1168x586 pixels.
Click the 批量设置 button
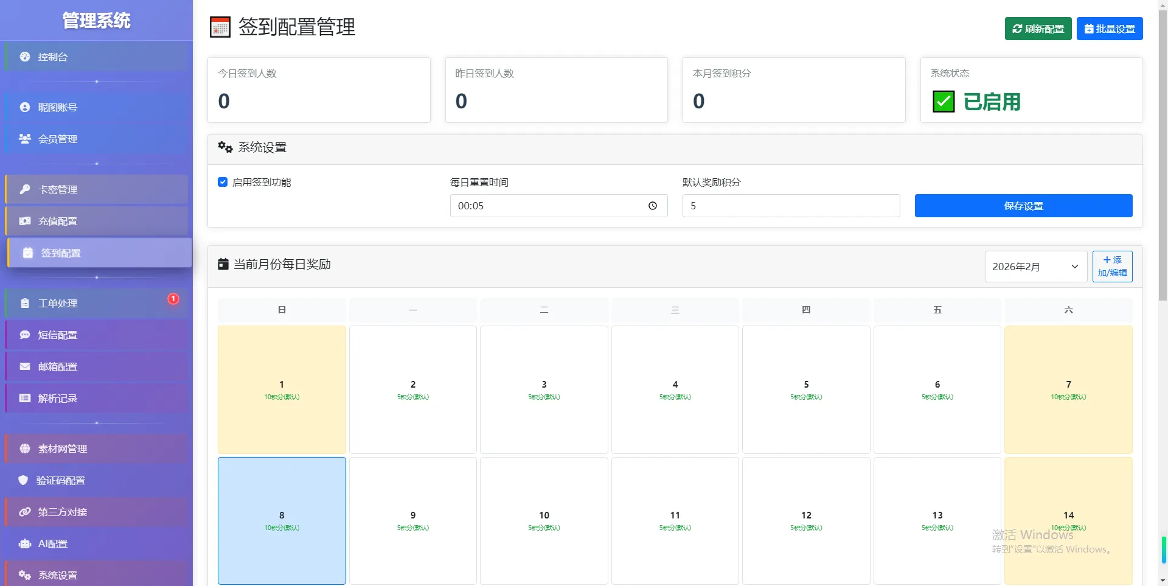tap(1109, 29)
